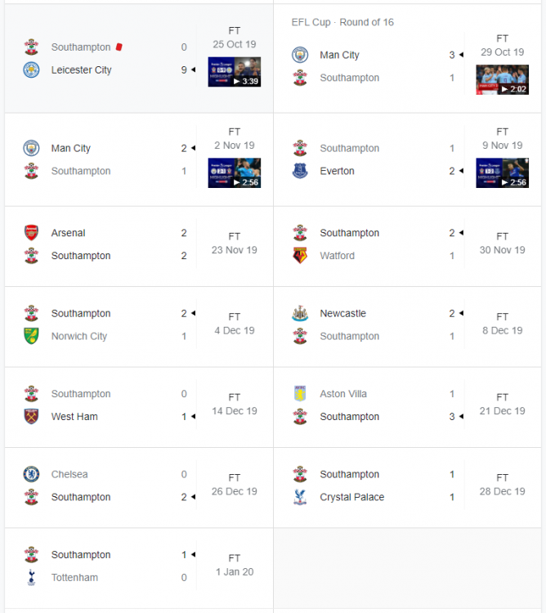Viewport: 546px width, 613px height.
Task: Open the Leicester City team name link
Action: [81, 69]
